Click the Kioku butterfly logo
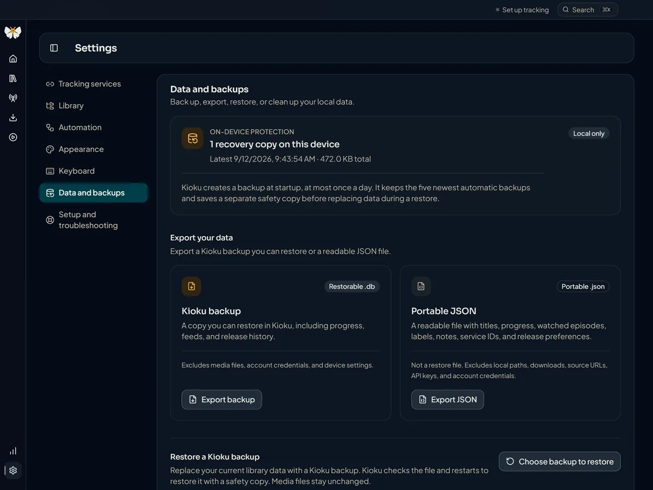The height and width of the screenshot is (490, 653). tap(13, 33)
